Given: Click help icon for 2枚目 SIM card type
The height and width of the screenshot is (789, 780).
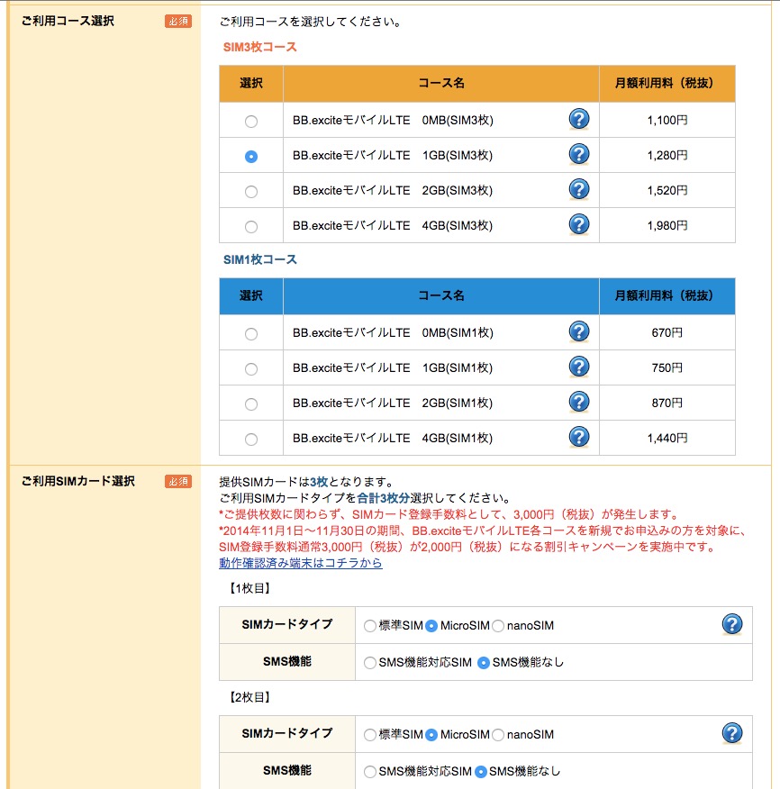Looking at the screenshot, I should coord(731,734).
